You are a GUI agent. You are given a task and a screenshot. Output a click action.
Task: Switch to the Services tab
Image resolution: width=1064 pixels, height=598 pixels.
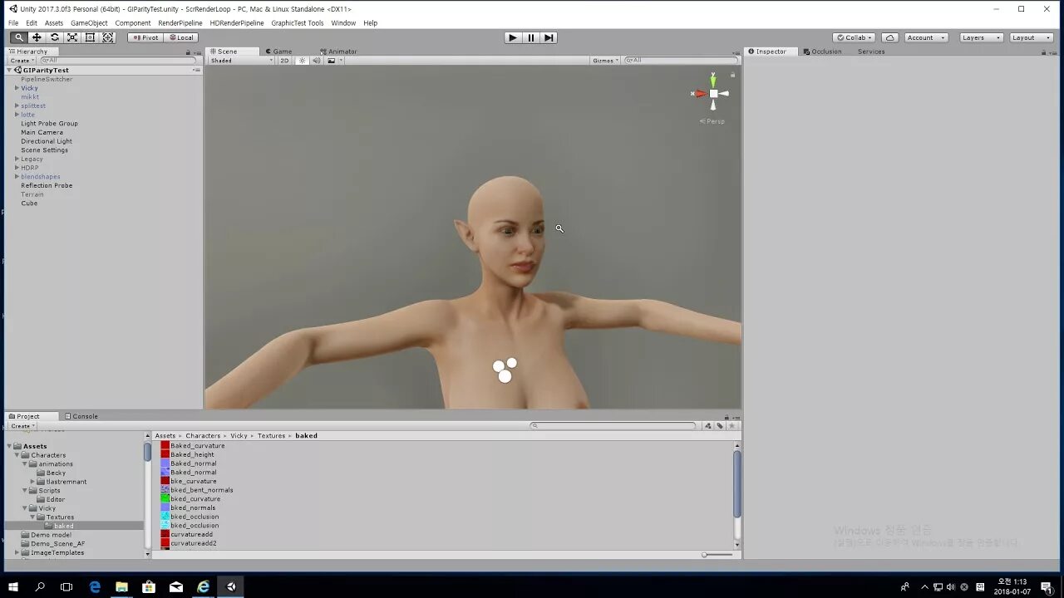click(x=871, y=51)
